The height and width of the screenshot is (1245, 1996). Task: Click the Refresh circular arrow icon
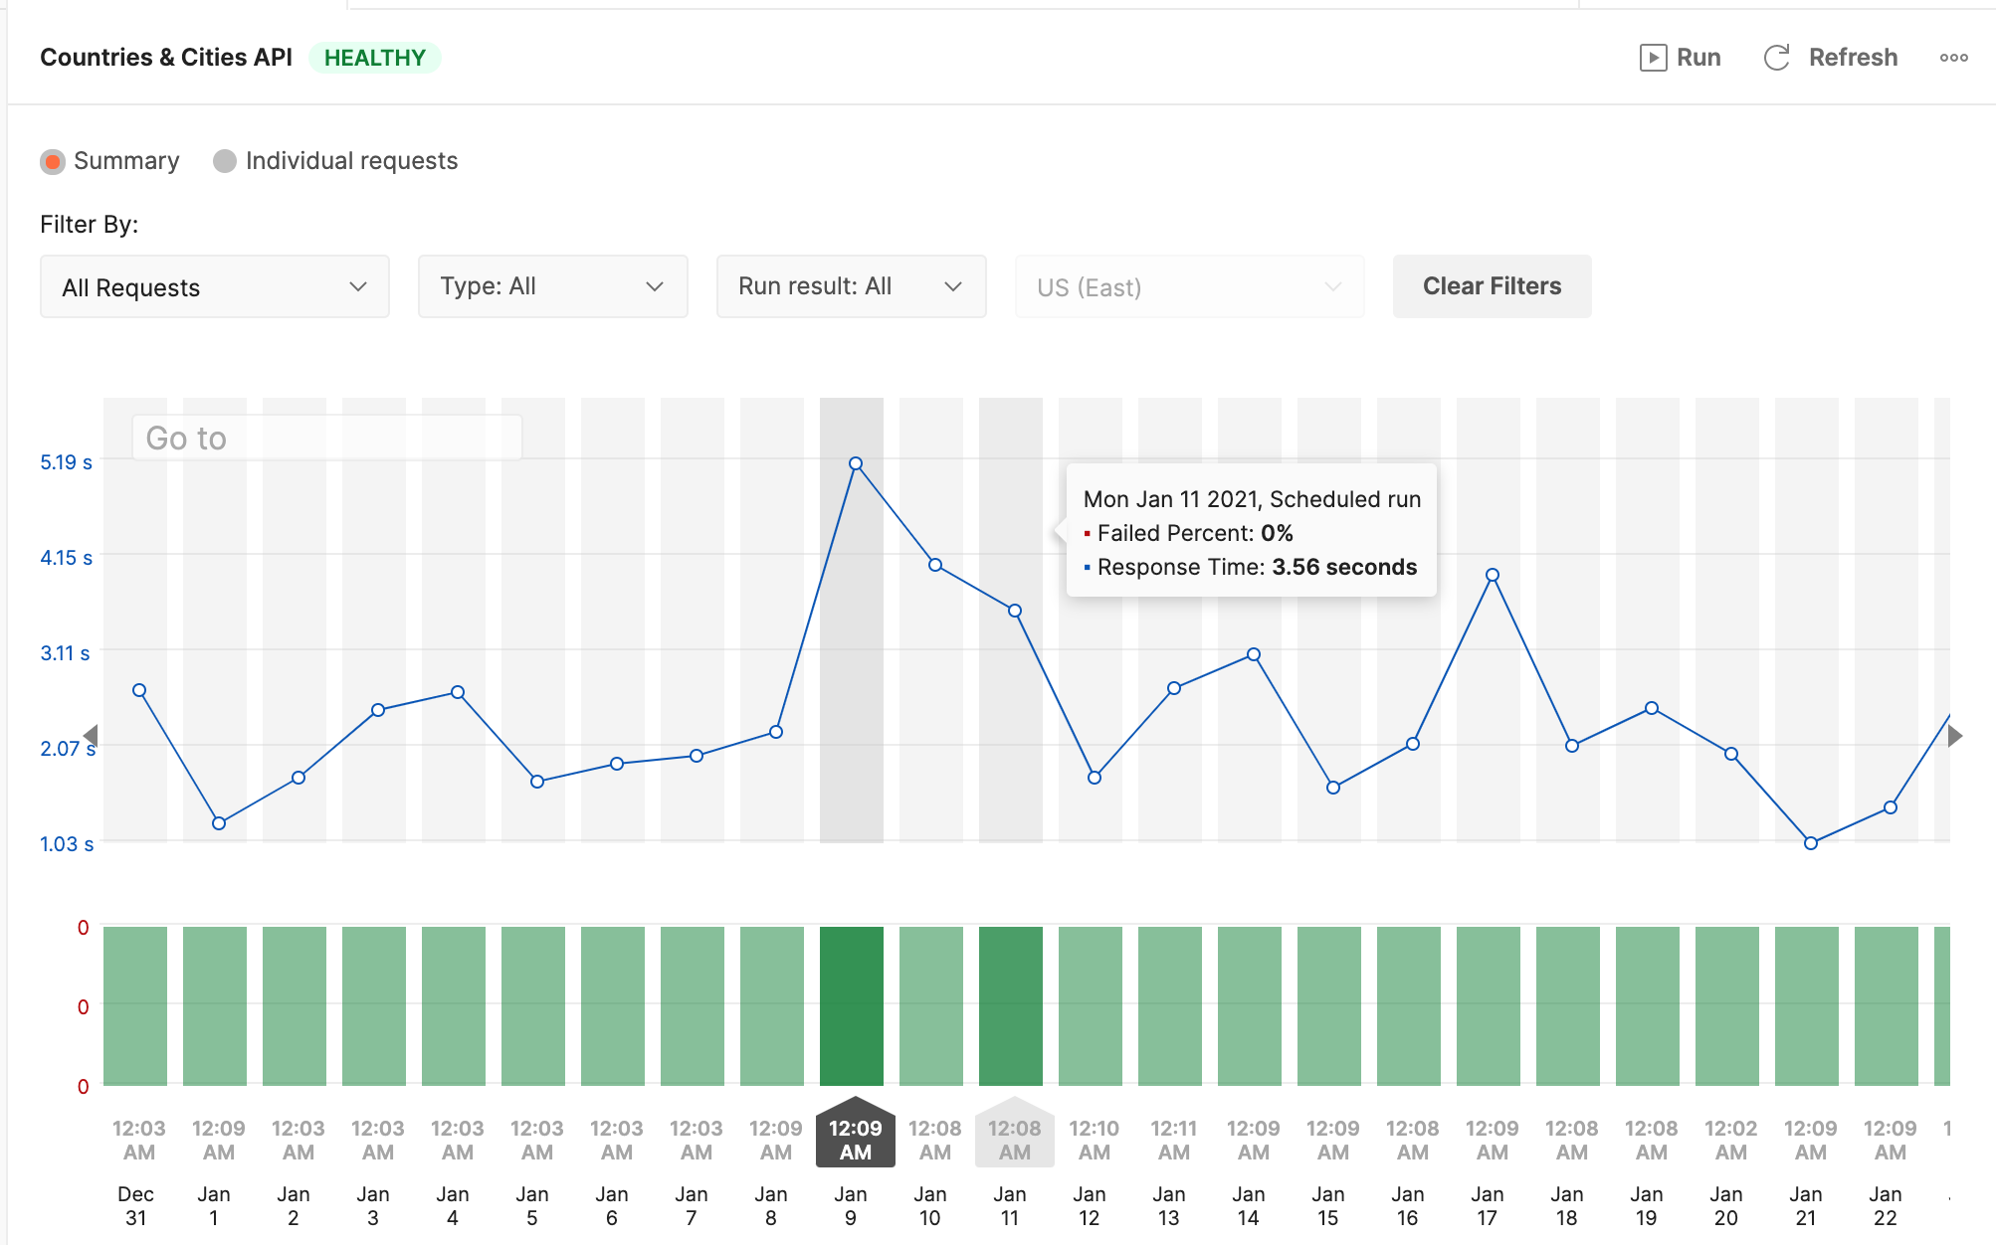pyautogui.click(x=1776, y=58)
